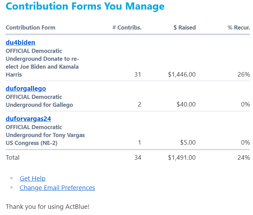Click the Tony Vargas form description text
The width and height of the screenshot is (253, 215).
[x=45, y=135]
